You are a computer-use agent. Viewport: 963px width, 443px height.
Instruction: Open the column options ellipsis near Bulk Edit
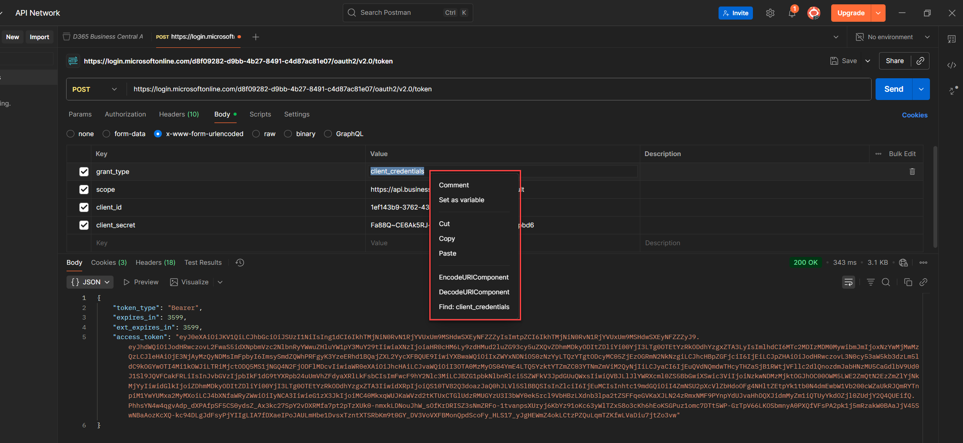click(x=878, y=154)
